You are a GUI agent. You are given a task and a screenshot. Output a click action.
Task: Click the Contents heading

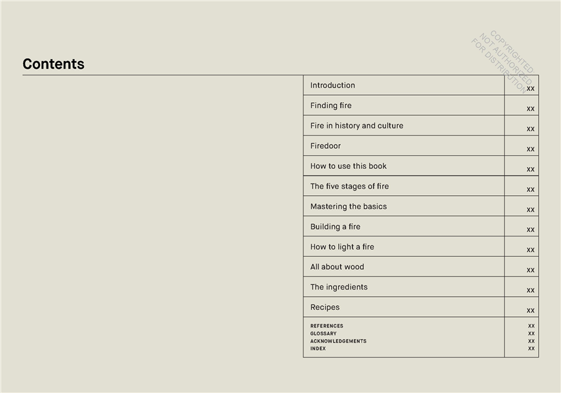click(x=53, y=64)
